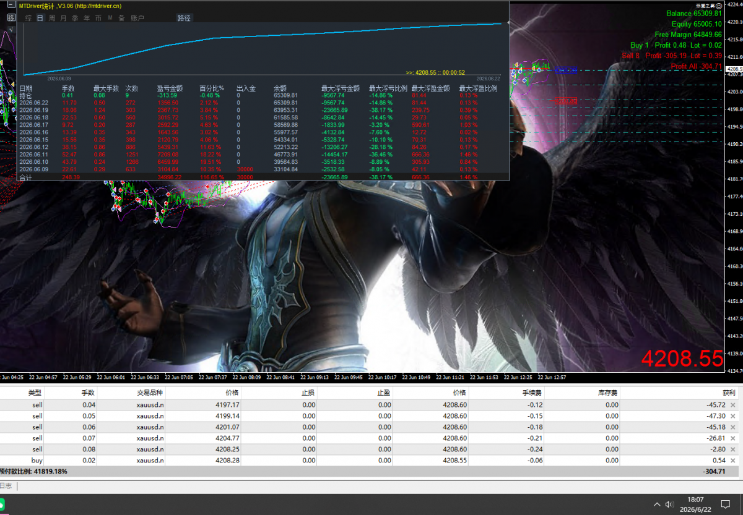Close the 26.81 loss sell order
Image resolution: width=743 pixels, height=515 pixels.
click(x=733, y=438)
